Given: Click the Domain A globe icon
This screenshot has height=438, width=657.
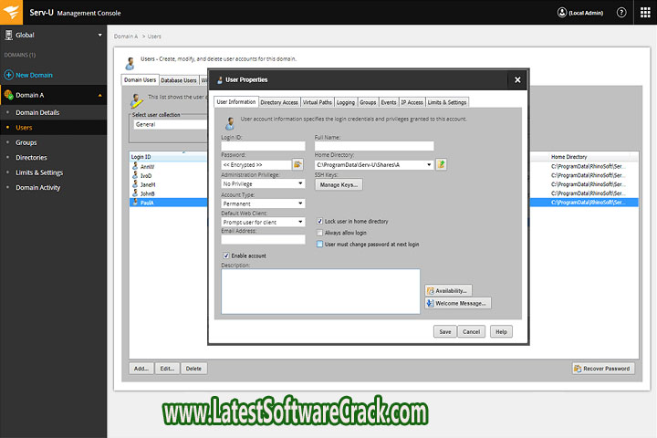Looking at the screenshot, I should click(8, 95).
